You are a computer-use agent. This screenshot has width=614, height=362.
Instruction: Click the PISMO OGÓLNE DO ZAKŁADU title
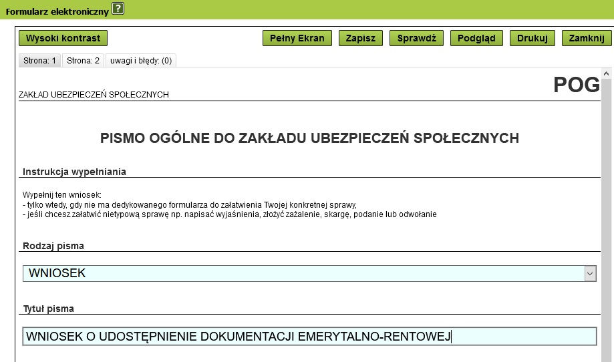[309, 138]
